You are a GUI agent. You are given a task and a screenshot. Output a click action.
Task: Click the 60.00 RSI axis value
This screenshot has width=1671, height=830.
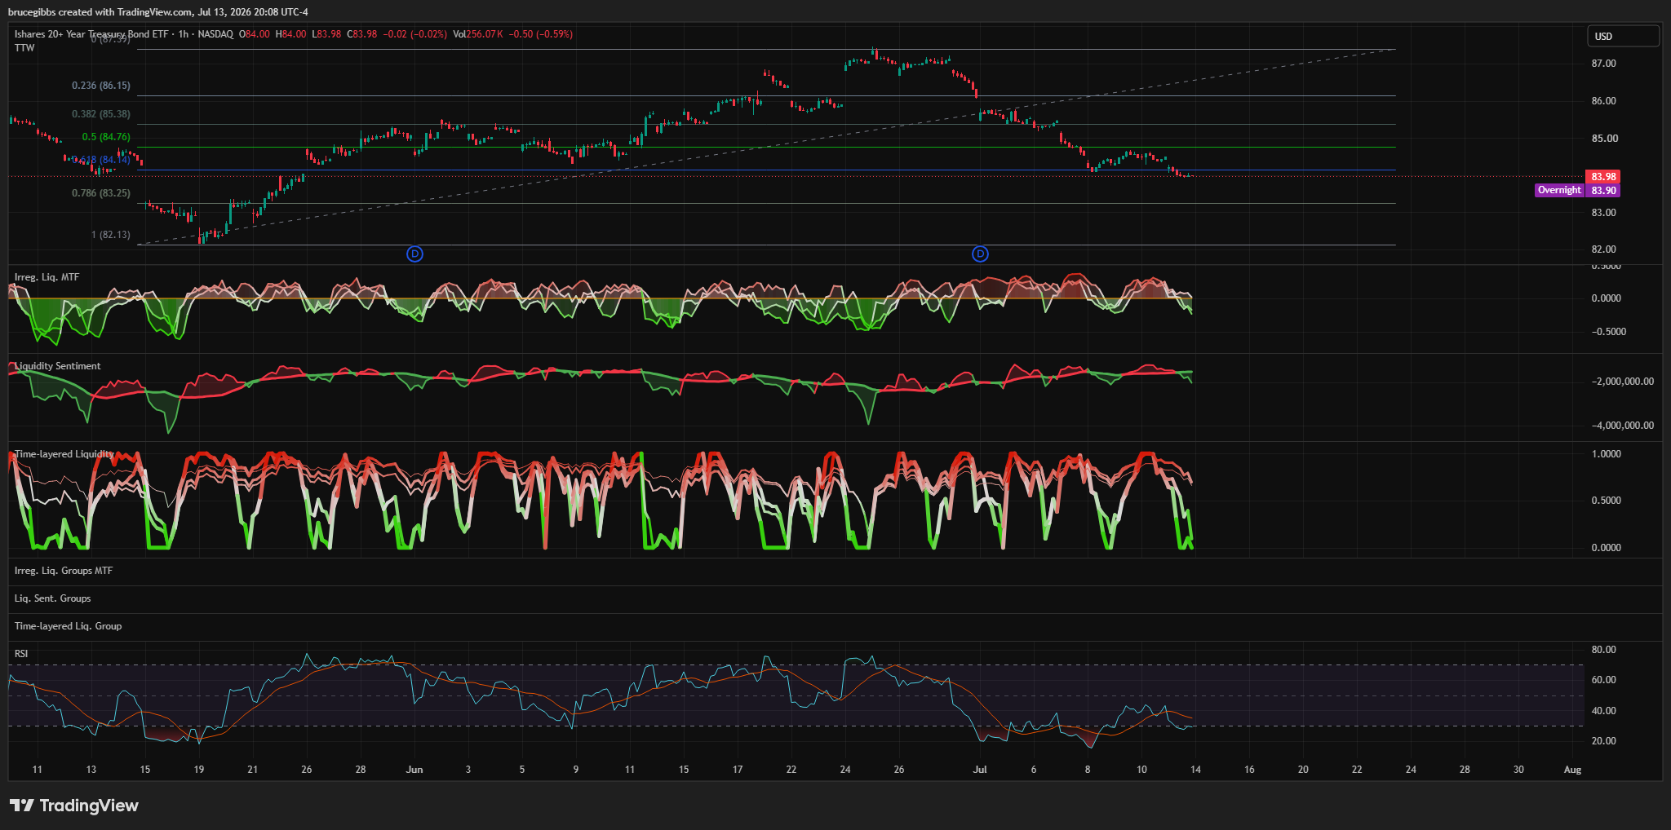pos(1603,680)
